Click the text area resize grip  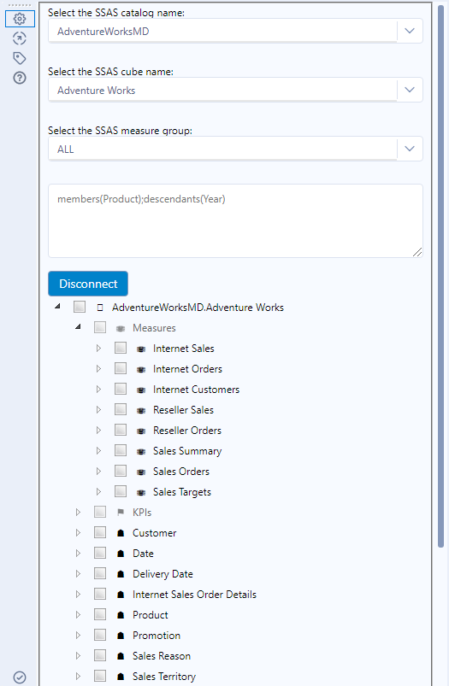coord(417,252)
